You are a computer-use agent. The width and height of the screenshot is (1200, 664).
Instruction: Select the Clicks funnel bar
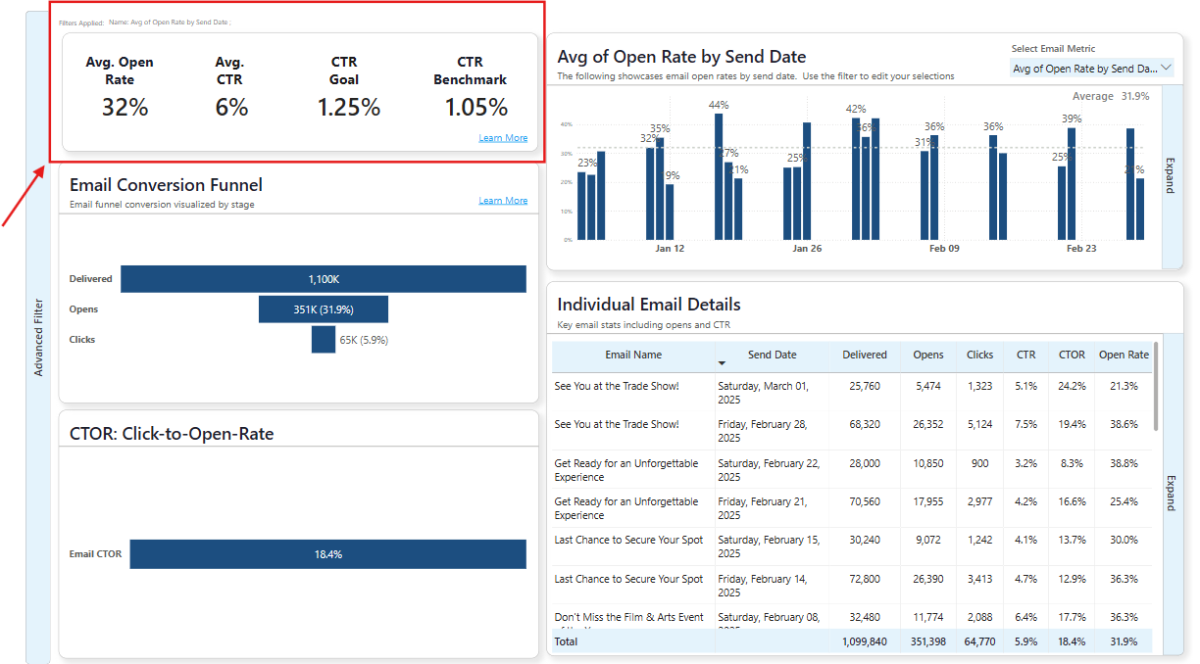coord(324,340)
